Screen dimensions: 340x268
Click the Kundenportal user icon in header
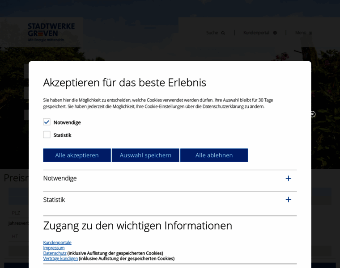pos(275,33)
